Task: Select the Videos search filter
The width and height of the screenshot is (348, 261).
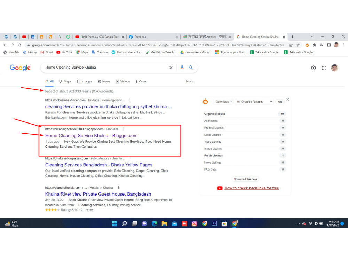Action: point(123,82)
